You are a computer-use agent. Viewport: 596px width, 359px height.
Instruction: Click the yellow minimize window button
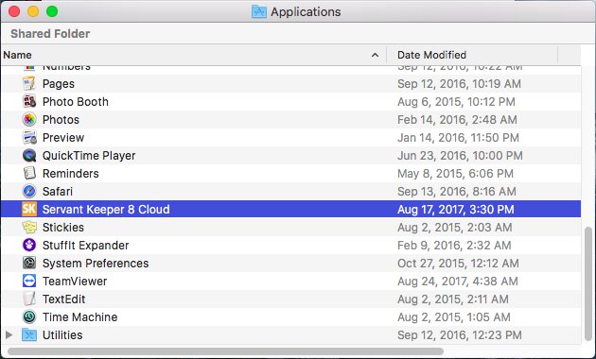point(33,11)
